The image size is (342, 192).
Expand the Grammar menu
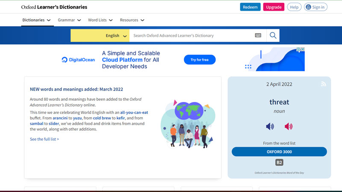point(69,20)
